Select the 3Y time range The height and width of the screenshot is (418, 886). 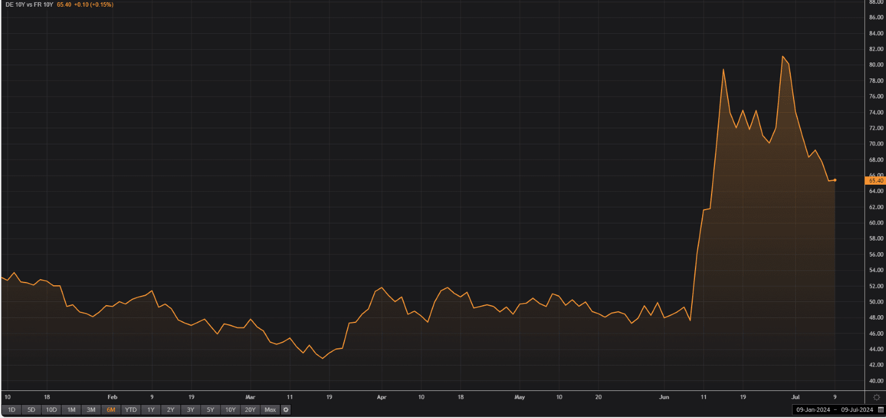pos(190,410)
